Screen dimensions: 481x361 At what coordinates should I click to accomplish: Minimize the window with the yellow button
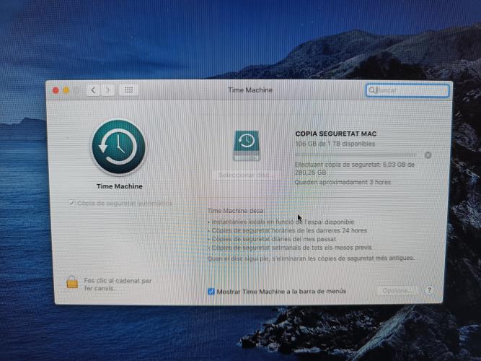[x=66, y=90]
